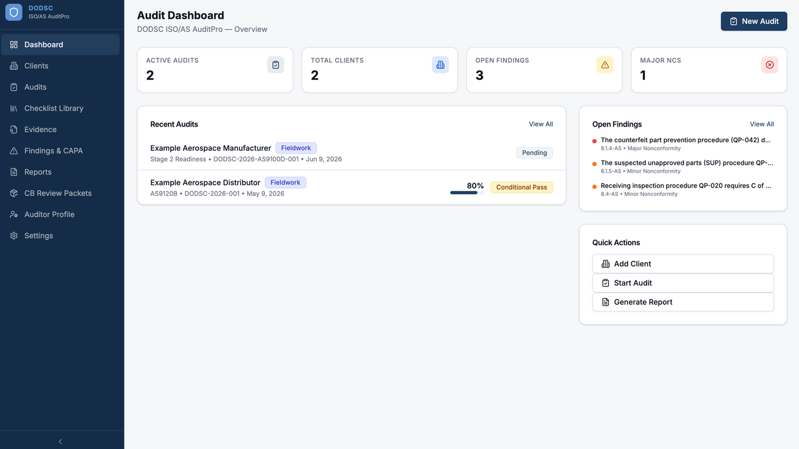The image size is (799, 449).
Task: Click the Auditor Profile person icon
Action: point(14,215)
